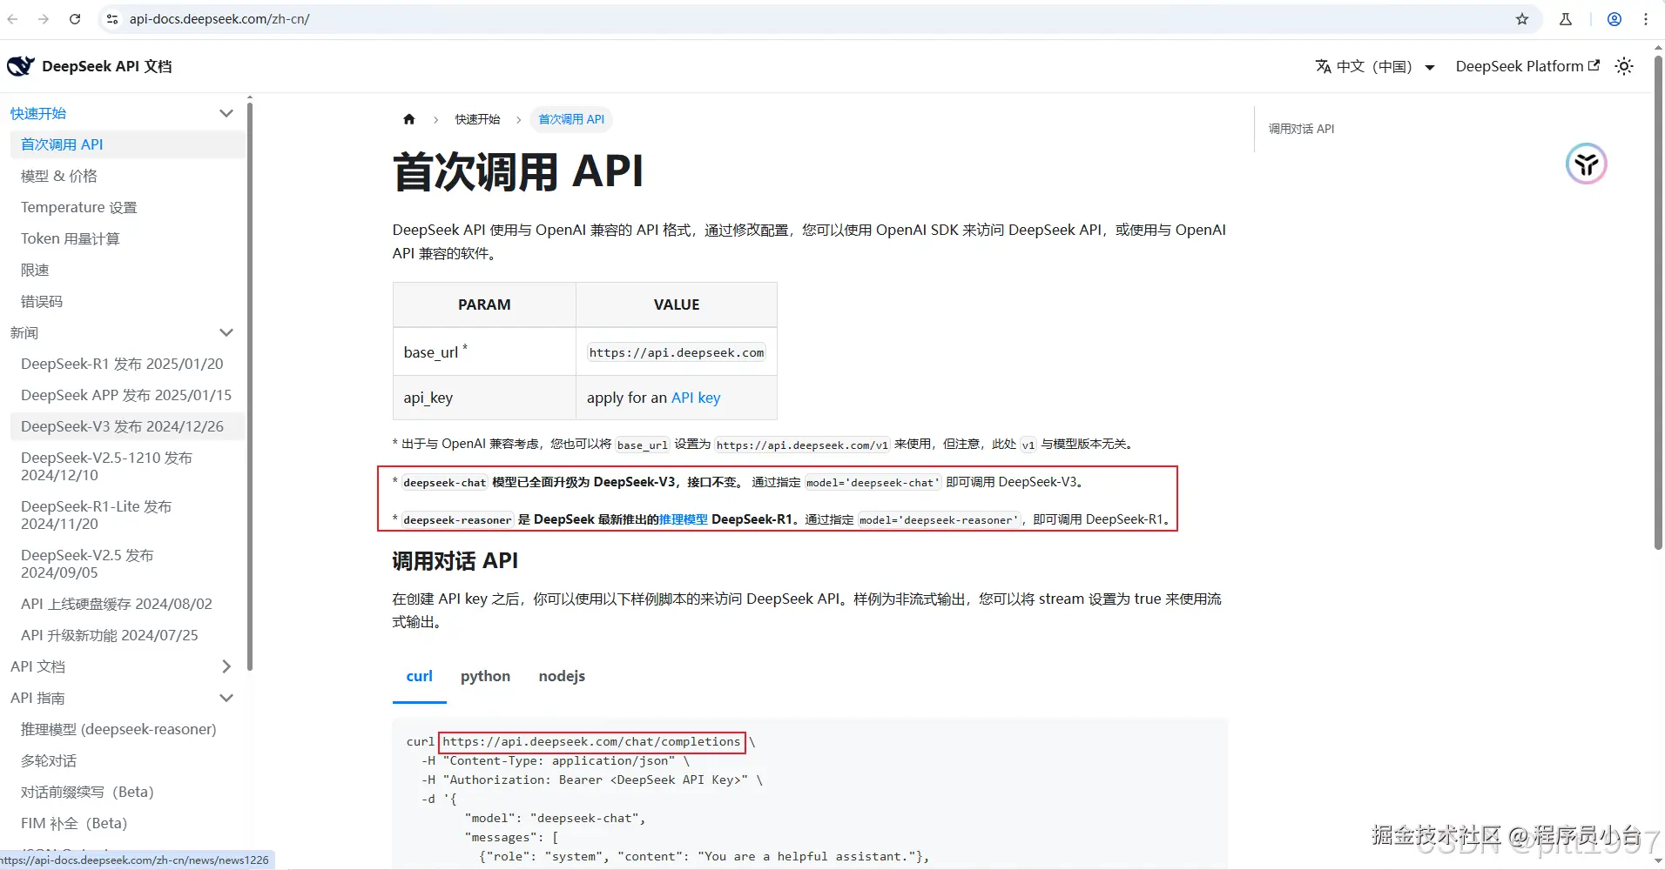The image size is (1665, 870).
Task: Open API 升级新功能 2024/07/25 news item
Action: coord(128,635)
